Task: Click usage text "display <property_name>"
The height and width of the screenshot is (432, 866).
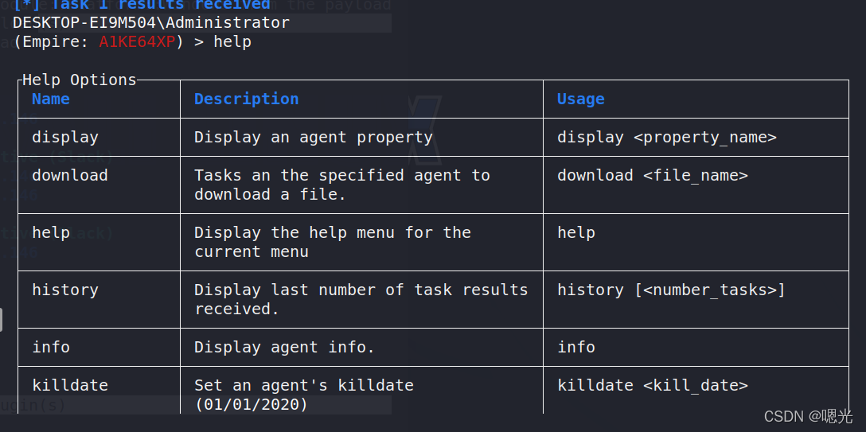Action: (x=666, y=138)
